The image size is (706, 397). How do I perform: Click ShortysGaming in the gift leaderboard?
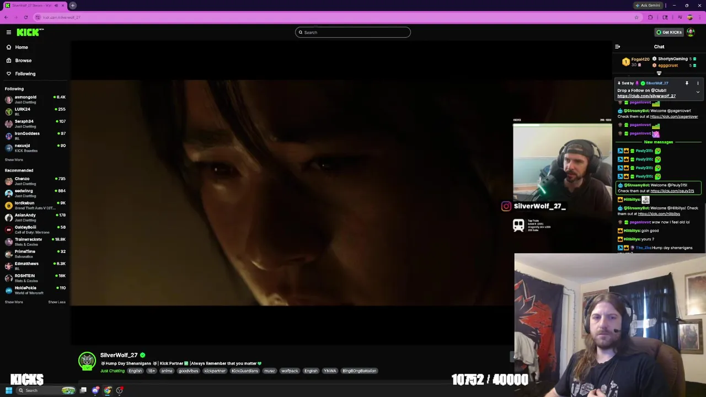[x=672, y=59]
